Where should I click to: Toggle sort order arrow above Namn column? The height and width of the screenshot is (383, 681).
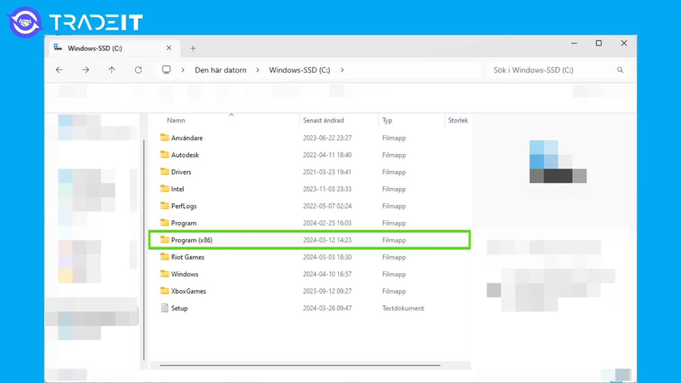(x=231, y=115)
